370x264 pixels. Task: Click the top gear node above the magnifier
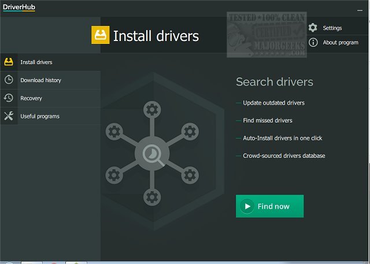click(151, 109)
